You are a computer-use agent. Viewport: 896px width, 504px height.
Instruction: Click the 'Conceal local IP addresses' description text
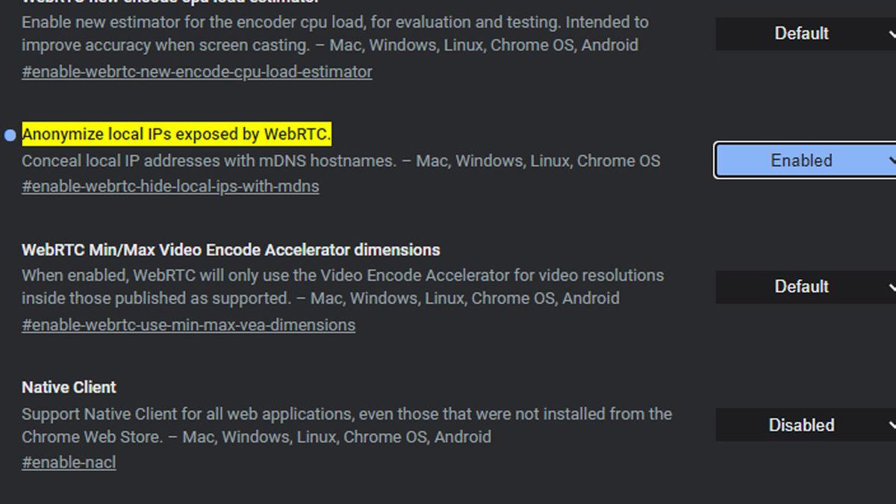(x=340, y=161)
